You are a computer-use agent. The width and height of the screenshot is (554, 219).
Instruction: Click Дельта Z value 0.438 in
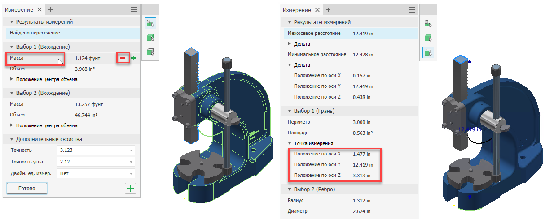point(362,97)
